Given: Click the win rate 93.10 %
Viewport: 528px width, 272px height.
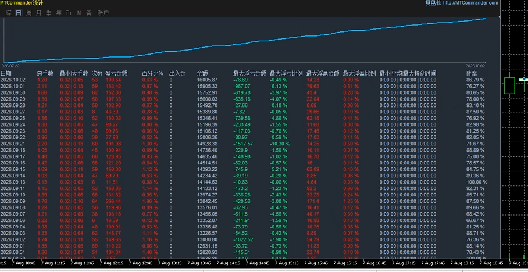Looking at the screenshot, I should (476, 106).
